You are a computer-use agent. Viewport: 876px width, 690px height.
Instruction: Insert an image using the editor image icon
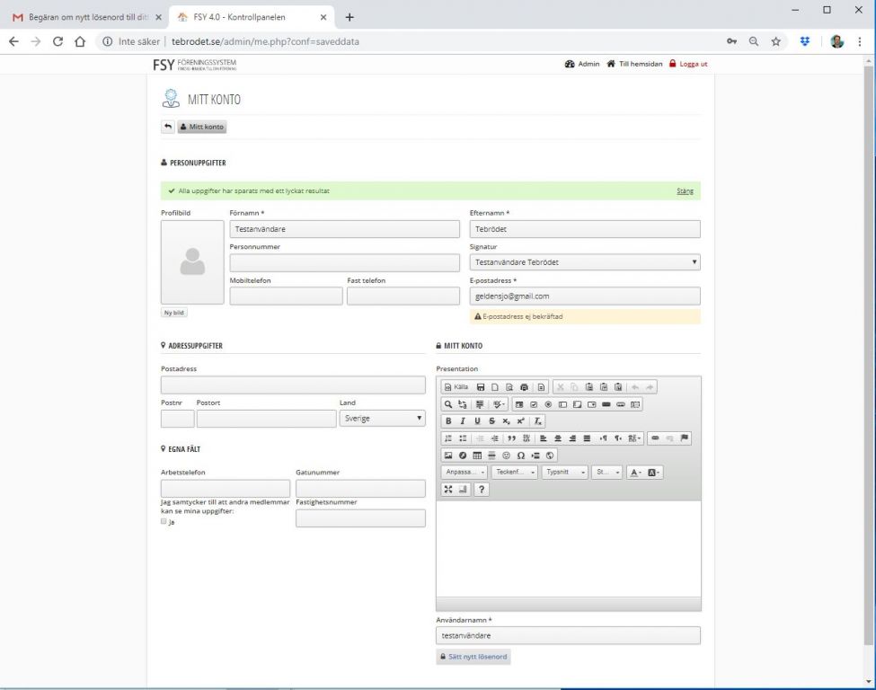[448, 455]
